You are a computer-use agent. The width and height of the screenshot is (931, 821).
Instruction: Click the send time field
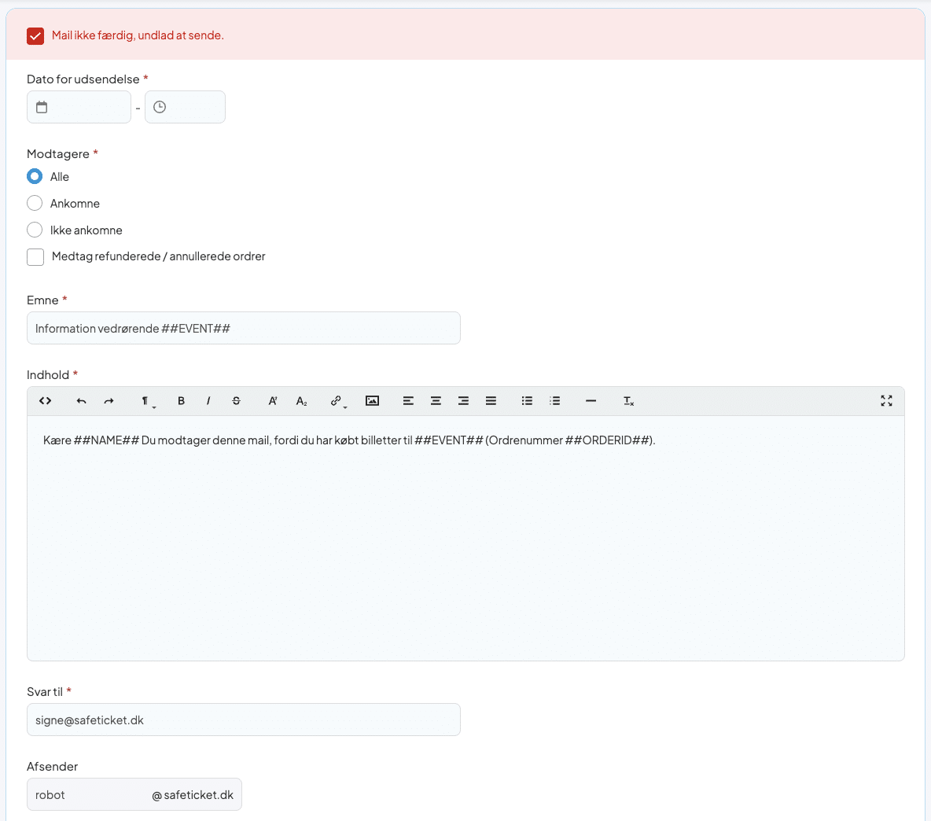[x=185, y=107]
